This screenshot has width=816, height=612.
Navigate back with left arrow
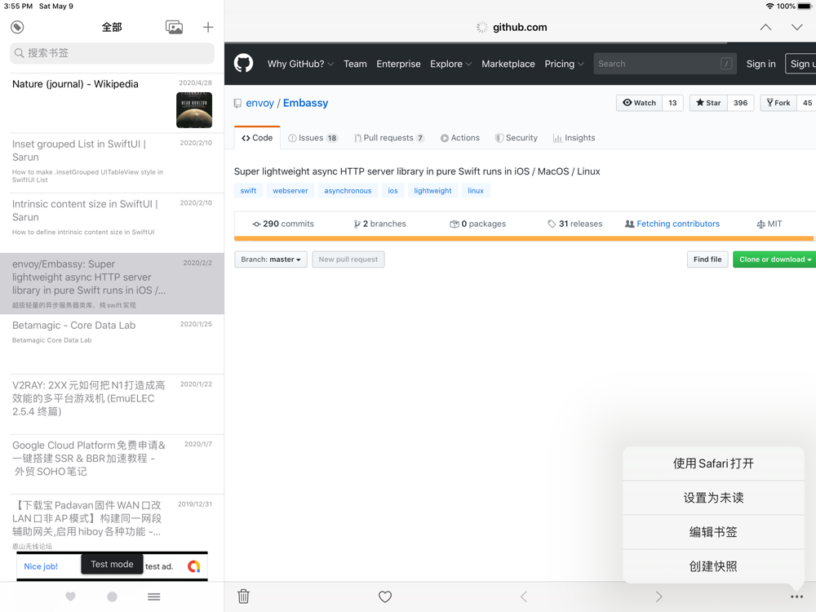(524, 596)
